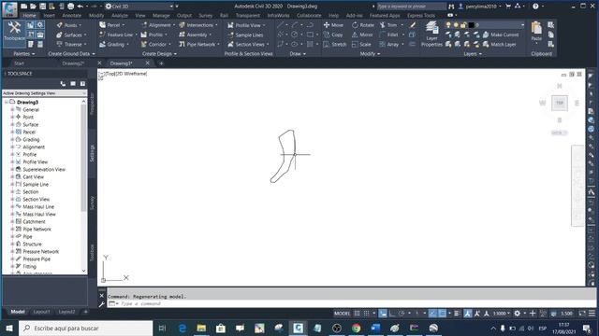
Task: Click the Erase tool icon
Action: pos(413,25)
